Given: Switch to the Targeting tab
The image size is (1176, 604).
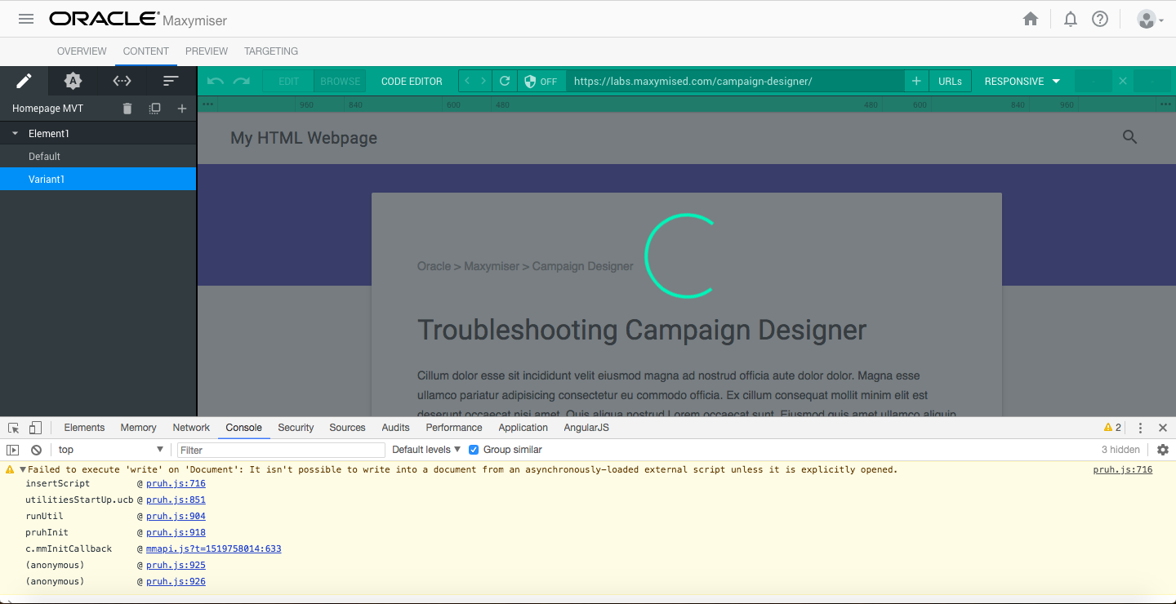Looking at the screenshot, I should [x=271, y=51].
